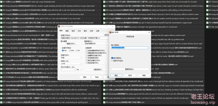Screen dimensions: 218x106
Task: Click the video file icon of item 054
Action: 207,14
